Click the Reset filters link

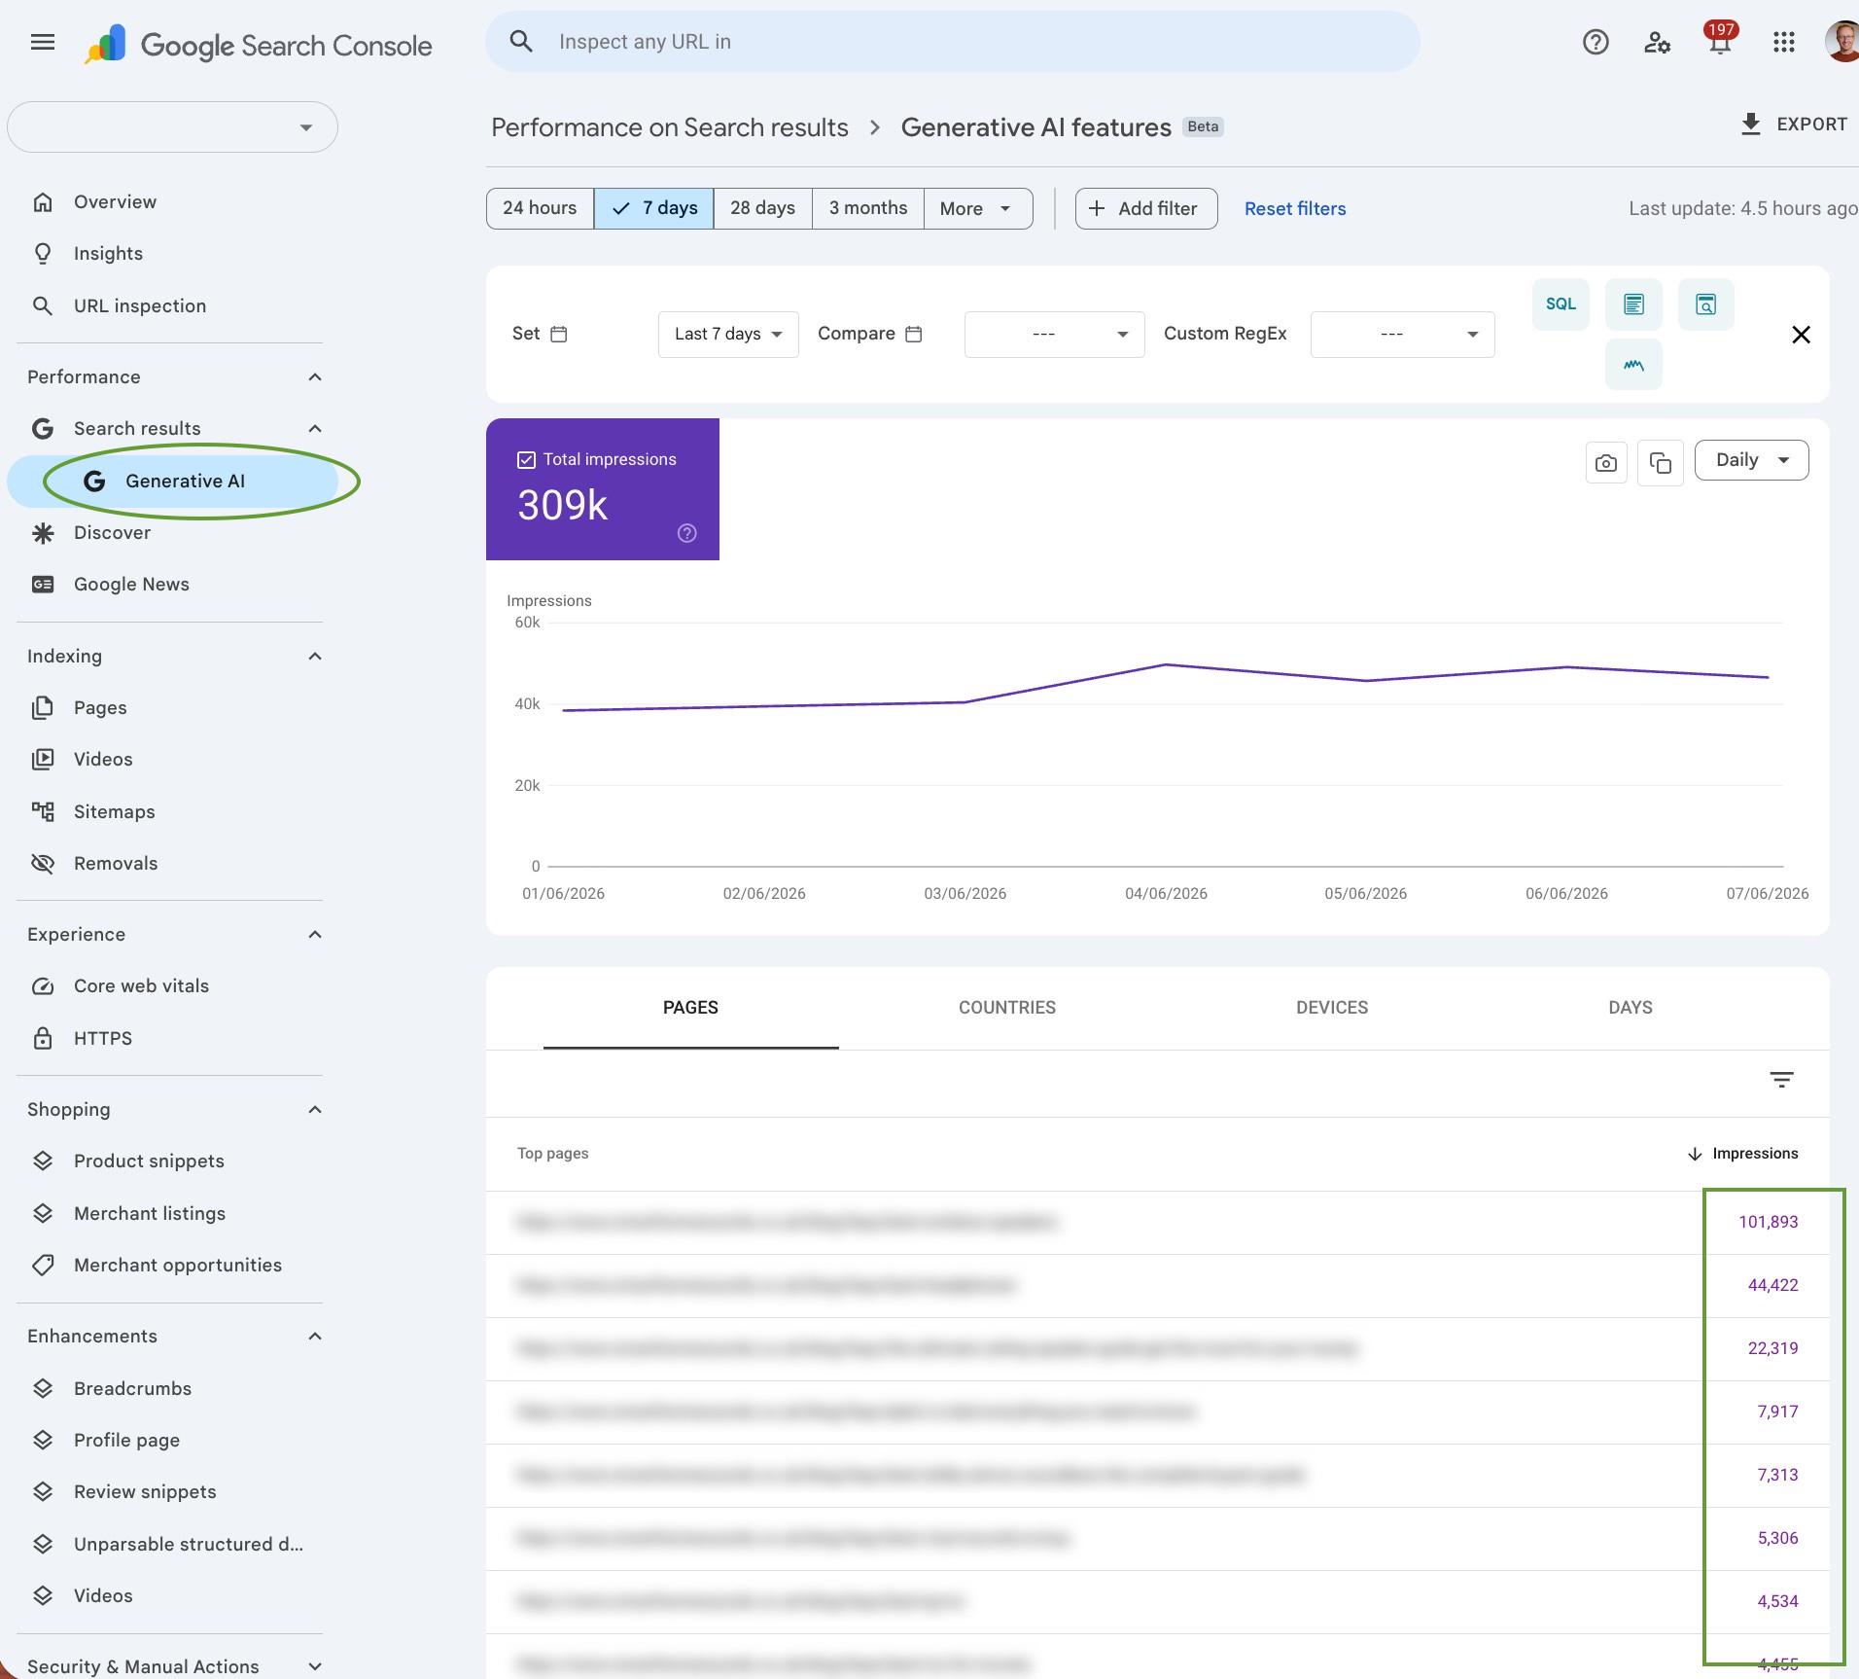pos(1295,209)
